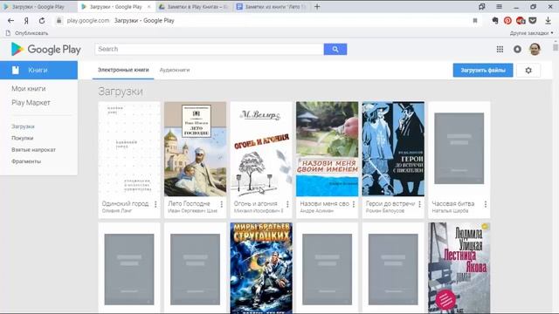
Task: Open Покупки in sidebar
Action: click(x=22, y=138)
